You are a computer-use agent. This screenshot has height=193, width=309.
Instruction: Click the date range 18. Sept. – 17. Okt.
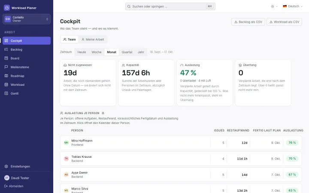(161, 52)
